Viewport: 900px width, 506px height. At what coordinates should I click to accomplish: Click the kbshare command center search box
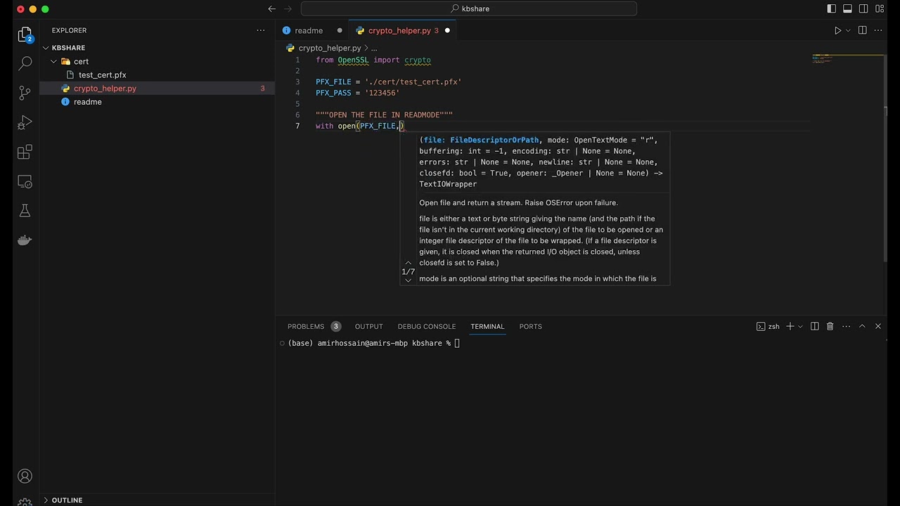pos(469,8)
